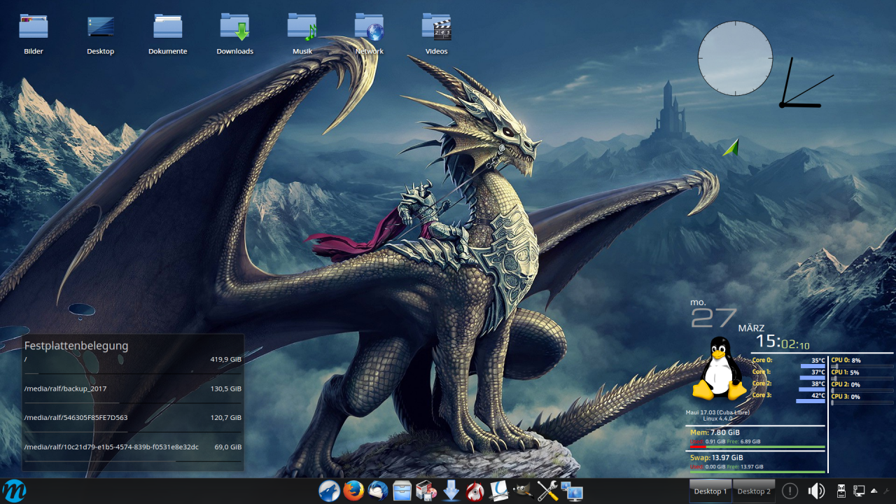896x504 pixels.
Task: Open the red flame disc burner app
Action: 475,491
